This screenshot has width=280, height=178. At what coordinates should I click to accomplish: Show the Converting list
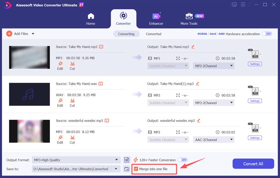(126, 34)
